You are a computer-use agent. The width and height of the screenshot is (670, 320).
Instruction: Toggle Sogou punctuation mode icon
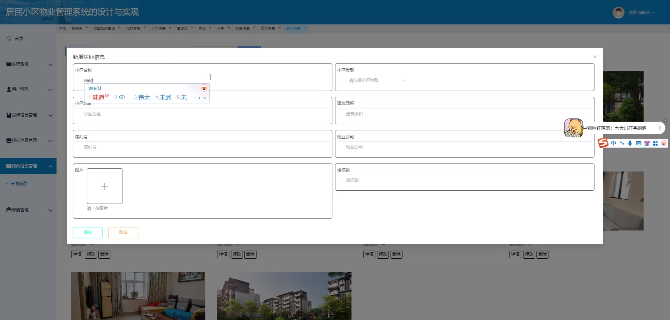622,143
